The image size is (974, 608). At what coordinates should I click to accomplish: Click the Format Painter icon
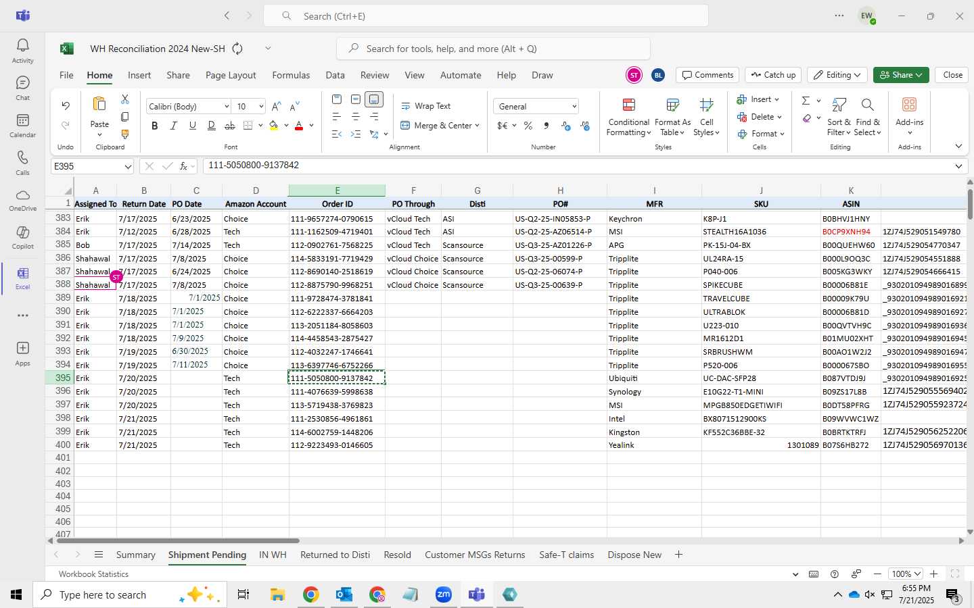pyautogui.click(x=125, y=134)
